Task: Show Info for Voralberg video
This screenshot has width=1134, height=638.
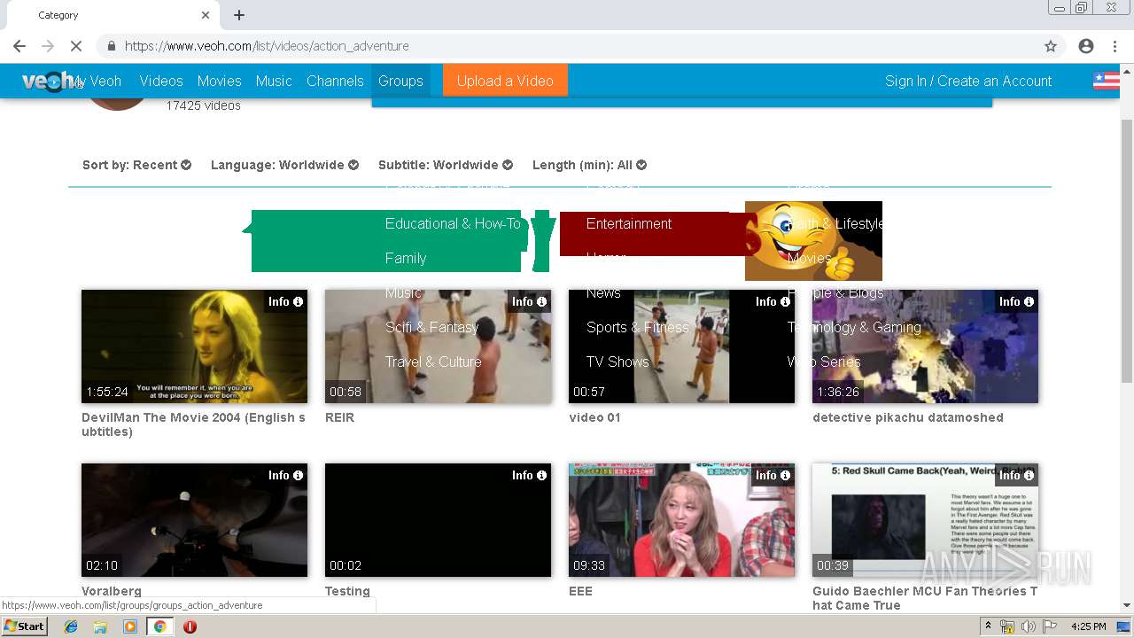Action: pyautogui.click(x=285, y=476)
